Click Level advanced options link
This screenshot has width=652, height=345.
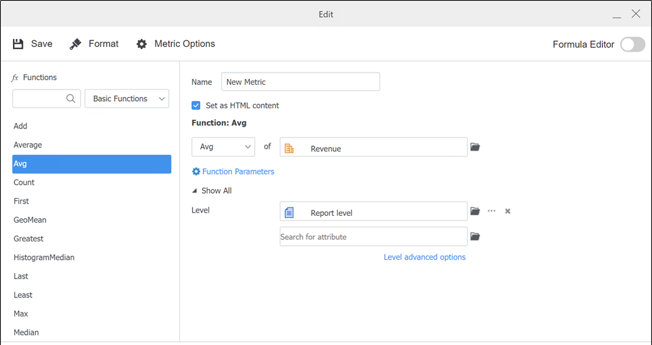[x=424, y=257]
